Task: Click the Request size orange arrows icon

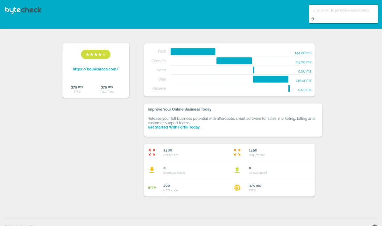Action: (x=237, y=152)
